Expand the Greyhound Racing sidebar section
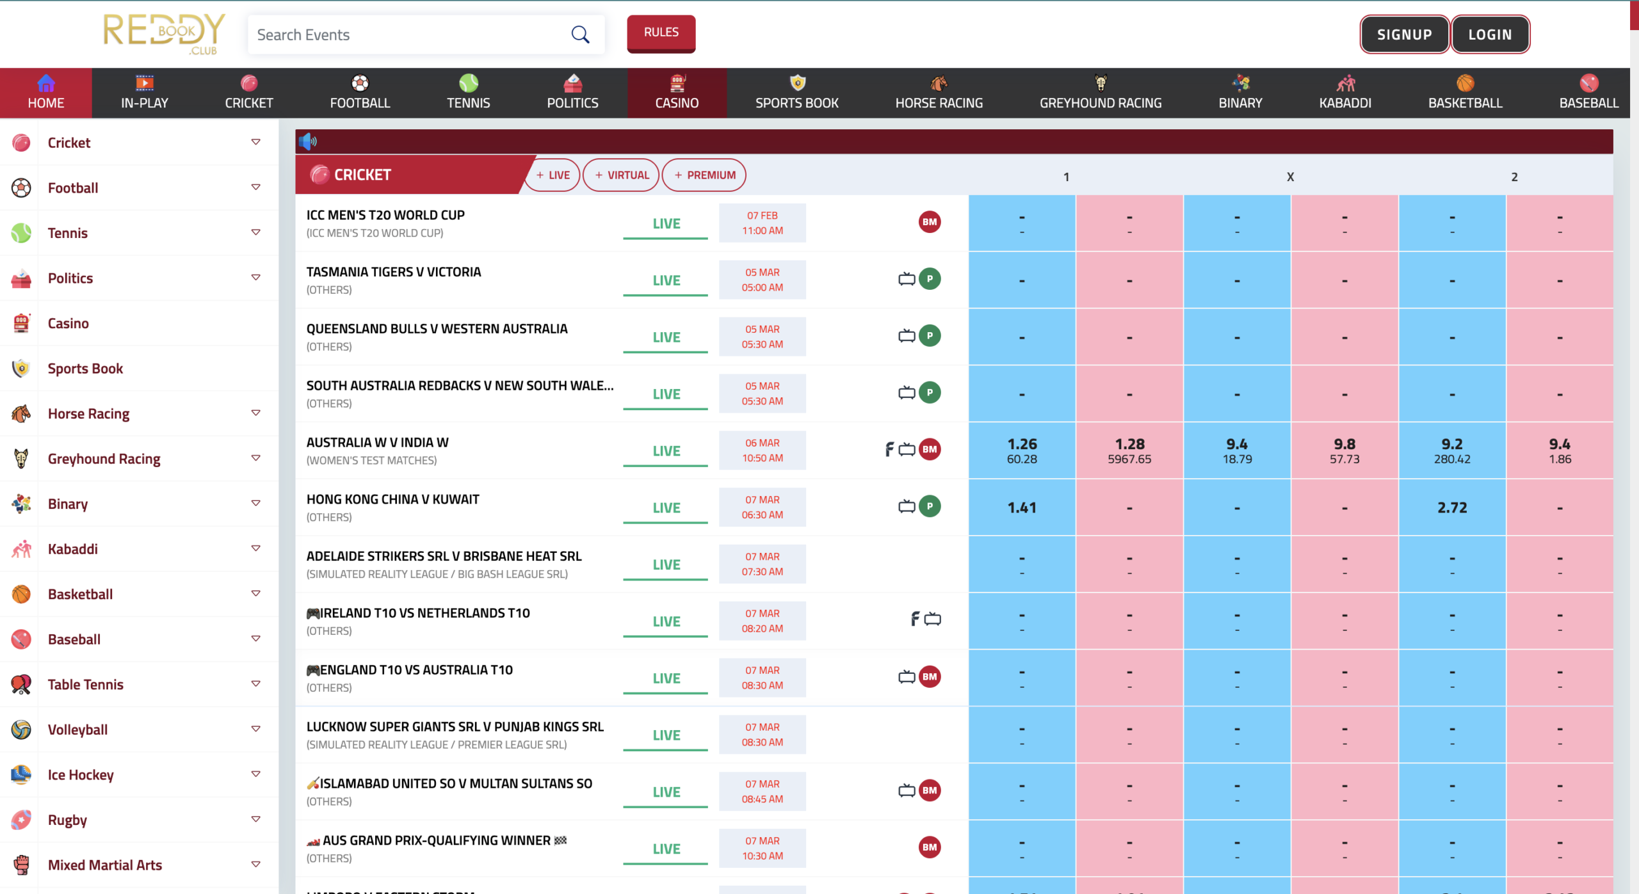 point(256,458)
